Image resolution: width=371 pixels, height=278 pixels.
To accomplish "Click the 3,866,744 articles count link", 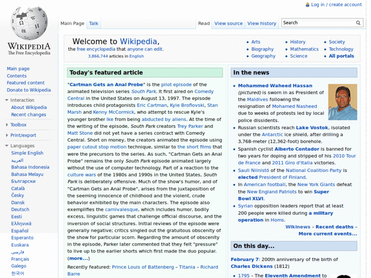I will tap(98, 56).
